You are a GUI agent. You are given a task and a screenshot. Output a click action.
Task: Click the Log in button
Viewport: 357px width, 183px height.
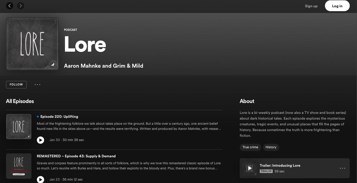pos(337,6)
